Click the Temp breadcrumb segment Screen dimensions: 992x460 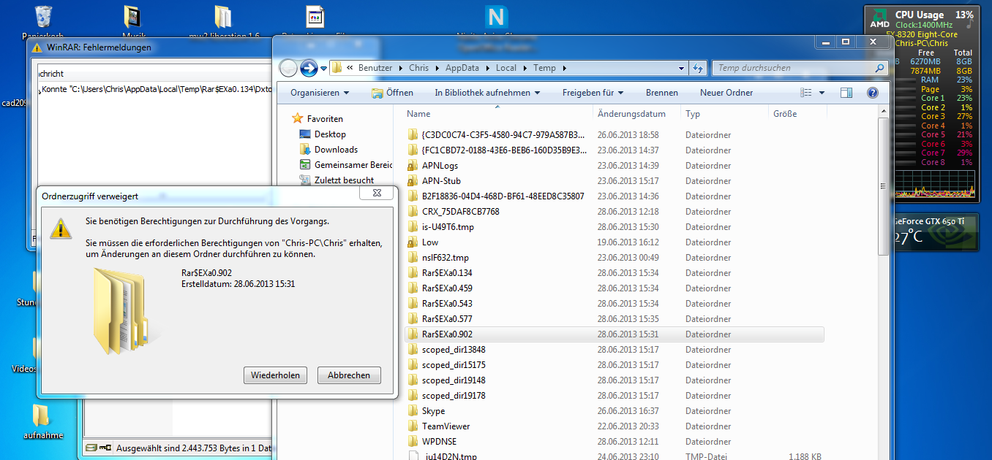coord(544,68)
